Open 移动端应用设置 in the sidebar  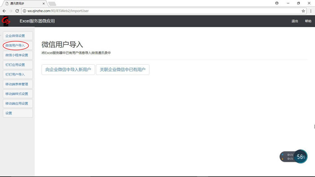point(18,103)
